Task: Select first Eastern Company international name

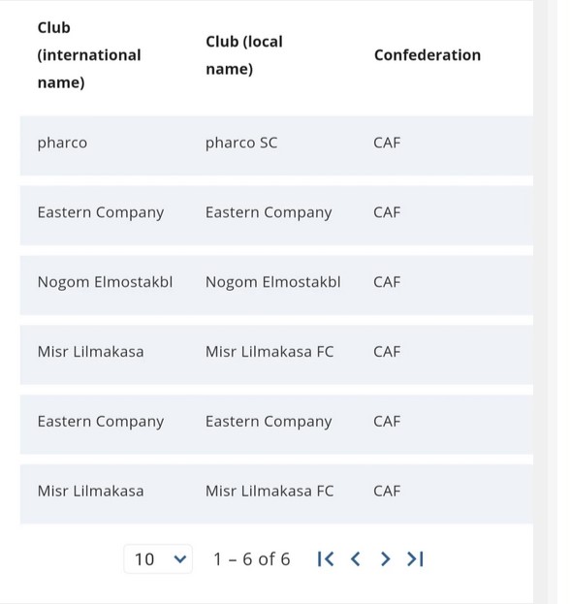Action: coord(101,212)
